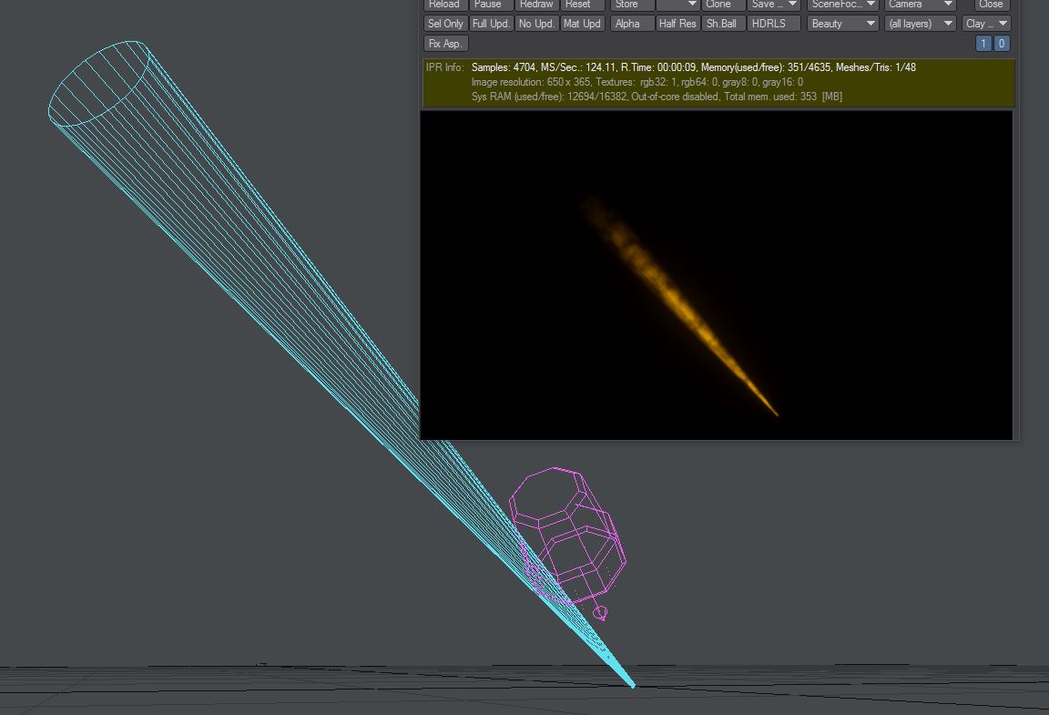Open the Clay mode dropdown
The height and width of the screenshot is (715, 1049).
pos(986,24)
